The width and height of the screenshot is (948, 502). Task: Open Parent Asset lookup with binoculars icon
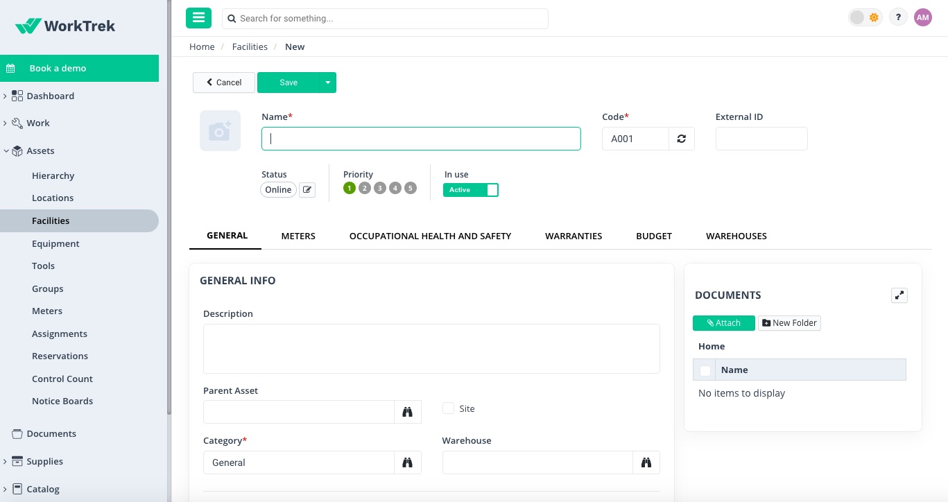[407, 411]
